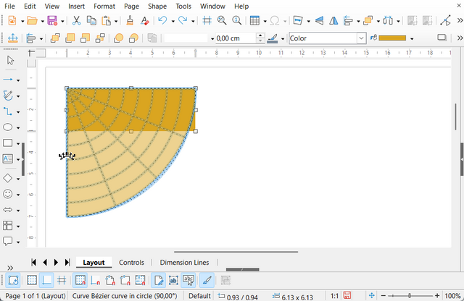Click the Save document icon
The width and height of the screenshot is (464, 301).
click(x=51, y=21)
